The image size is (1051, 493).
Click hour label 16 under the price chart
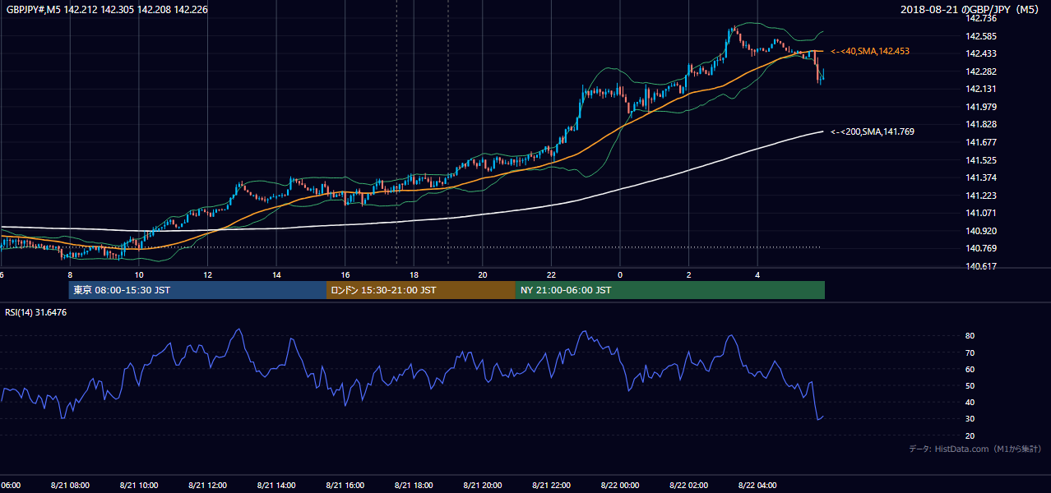(x=345, y=275)
